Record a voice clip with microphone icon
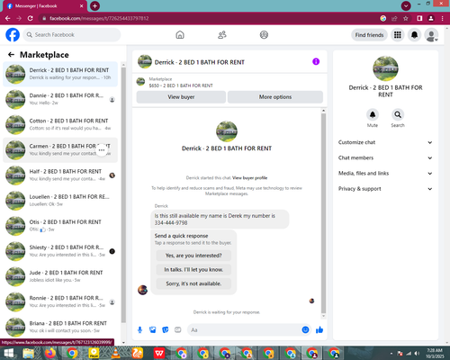Image resolution: width=450 pixels, height=360 pixels. (139, 330)
